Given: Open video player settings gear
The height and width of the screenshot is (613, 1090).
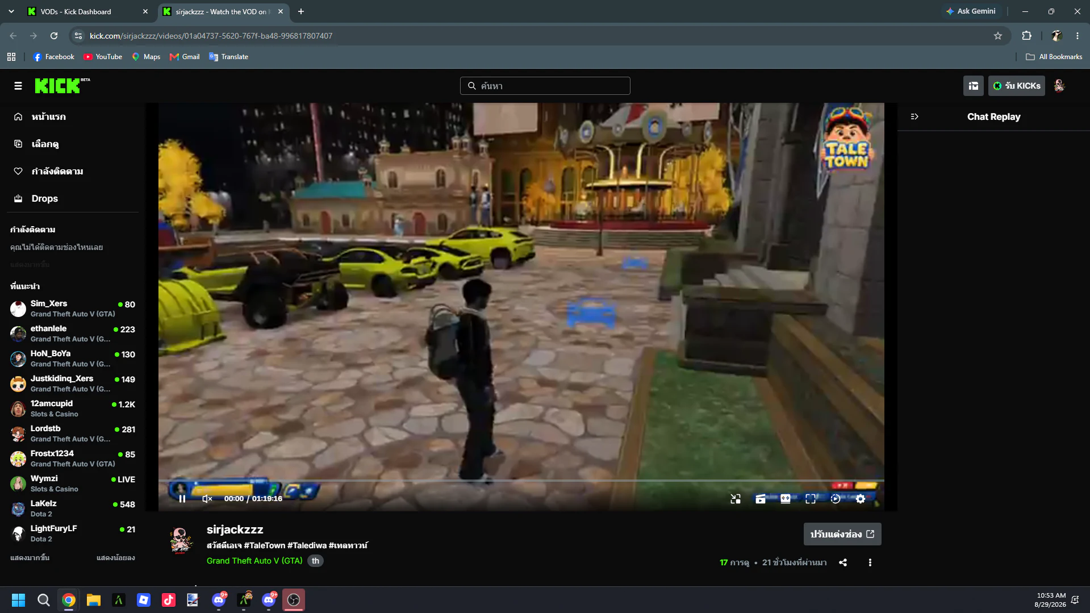Looking at the screenshot, I should (861, 499).
